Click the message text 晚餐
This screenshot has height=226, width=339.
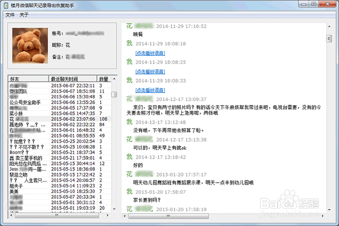[138, 34]
